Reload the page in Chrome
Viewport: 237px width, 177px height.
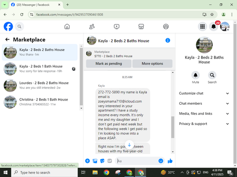tap(22, 15)
